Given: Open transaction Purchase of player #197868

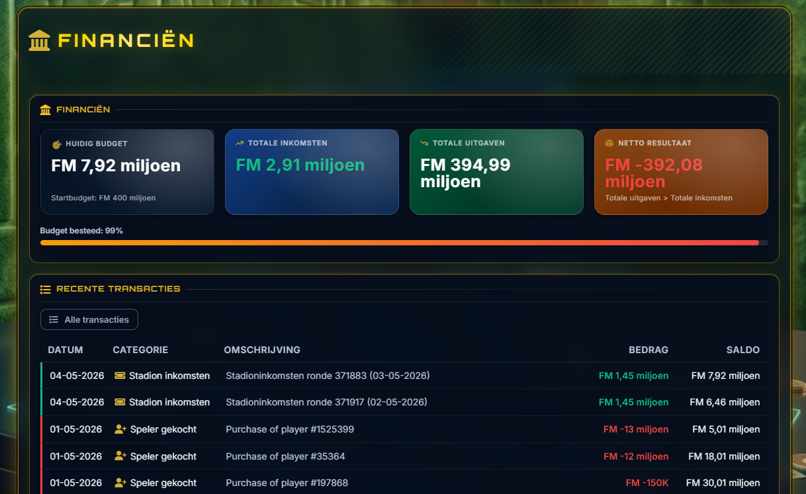Looking at the screenshot, I should pos(404,483).
